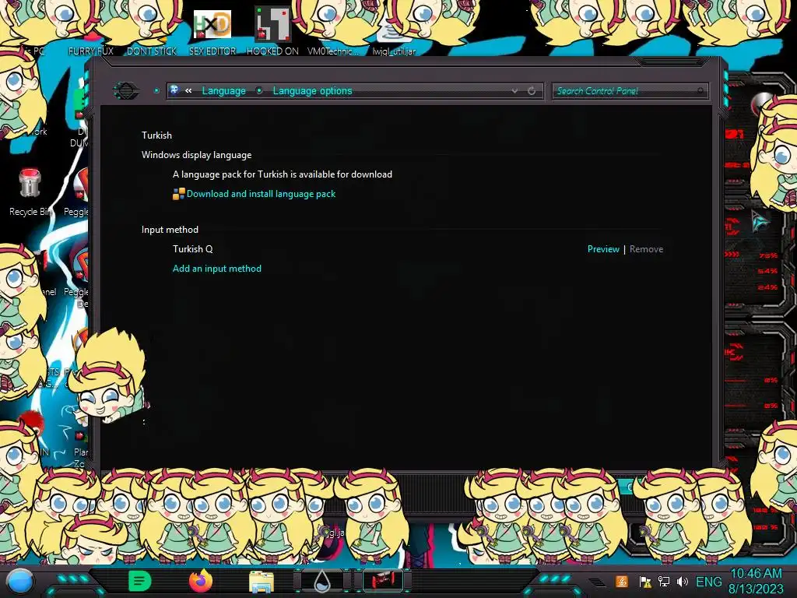Launch the green notes app from taskbar
Image resolution: width=797 pixels, height=598 pixels.
140,581
